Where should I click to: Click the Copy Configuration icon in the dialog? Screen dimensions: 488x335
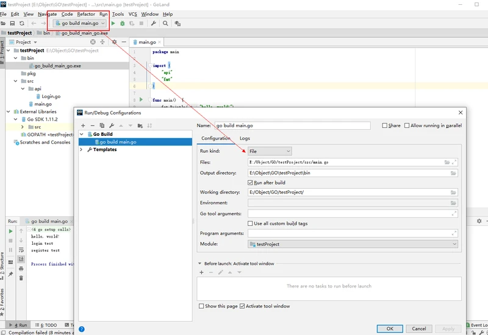tap(102, 125)
